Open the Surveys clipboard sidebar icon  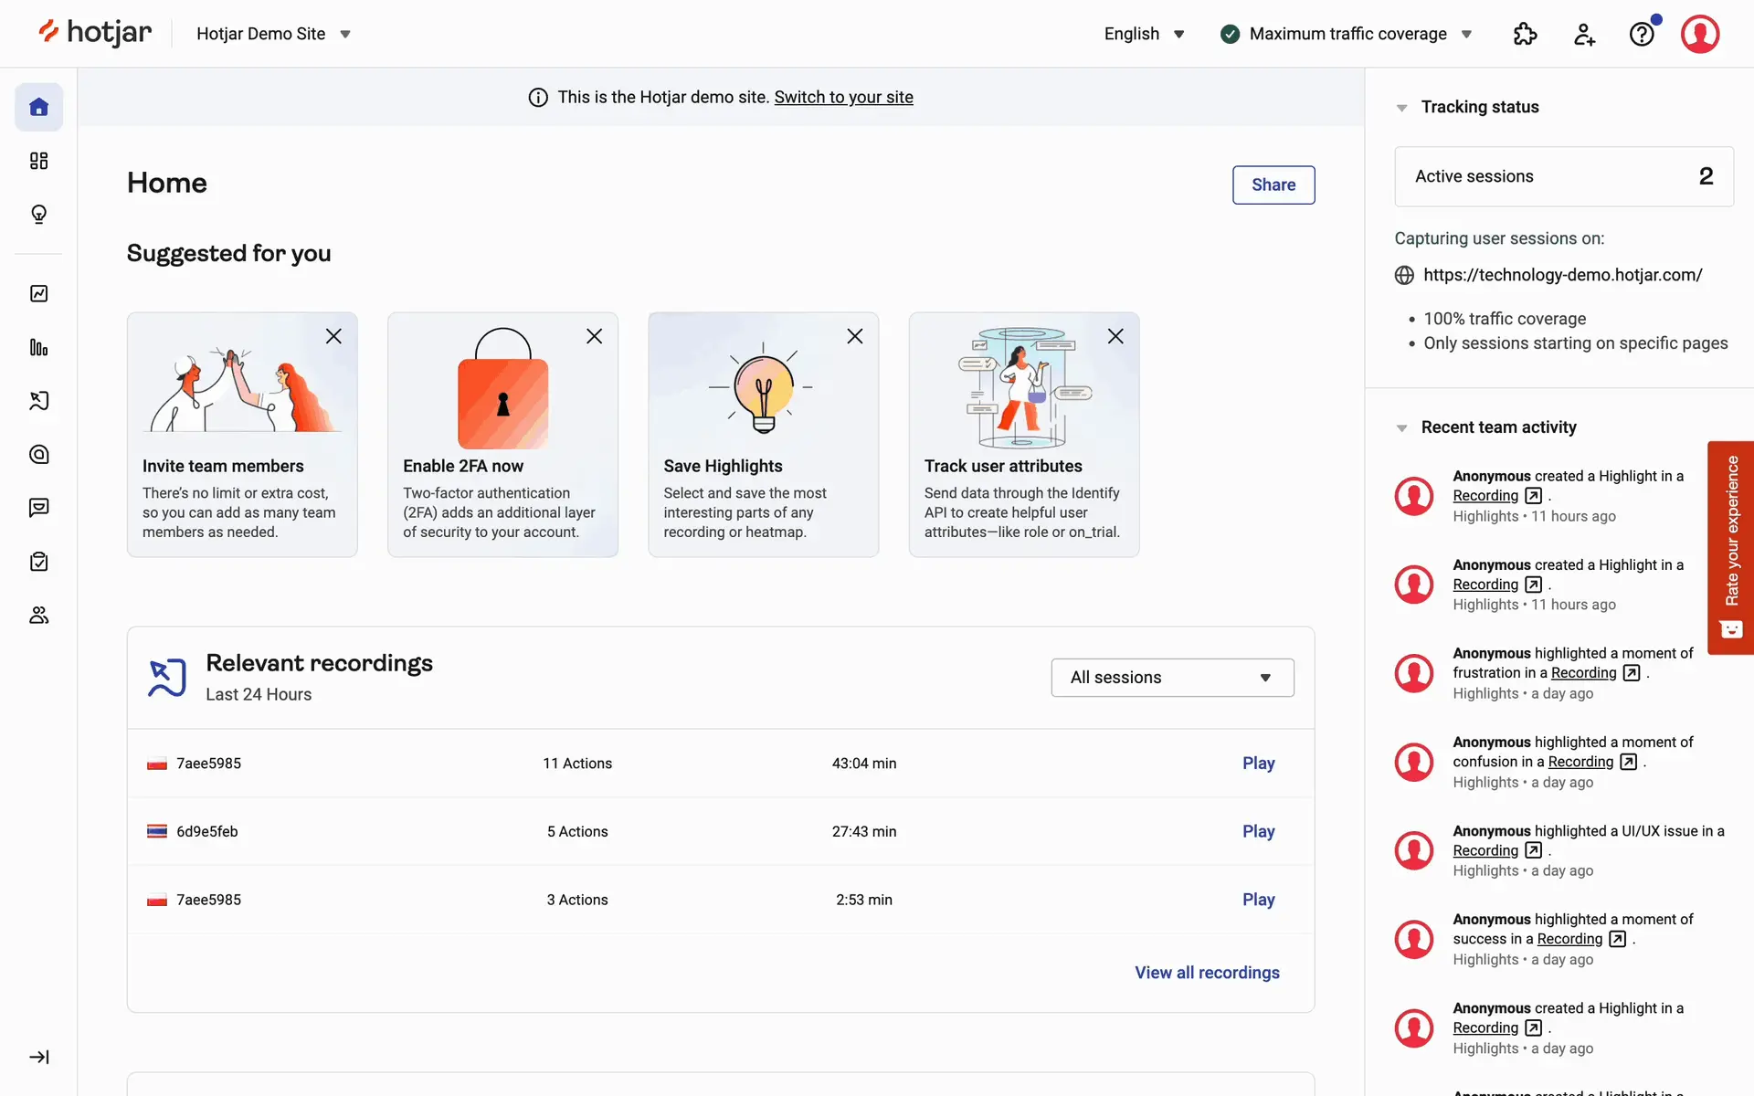[38, 562]
